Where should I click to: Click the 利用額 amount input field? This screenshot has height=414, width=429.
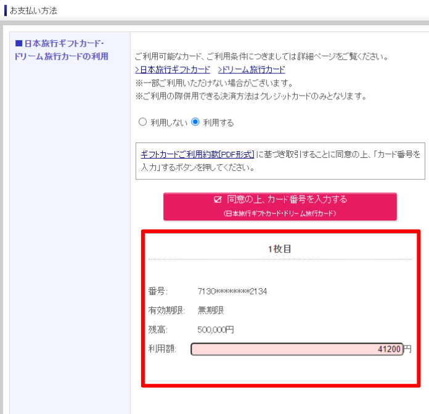[x=297, y=349]
